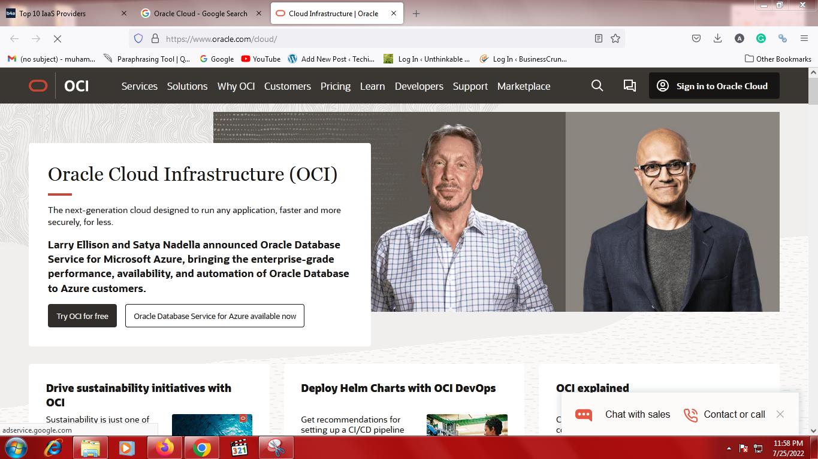
Task: Expand the Other Bookmarks folder
Action: 778,59
